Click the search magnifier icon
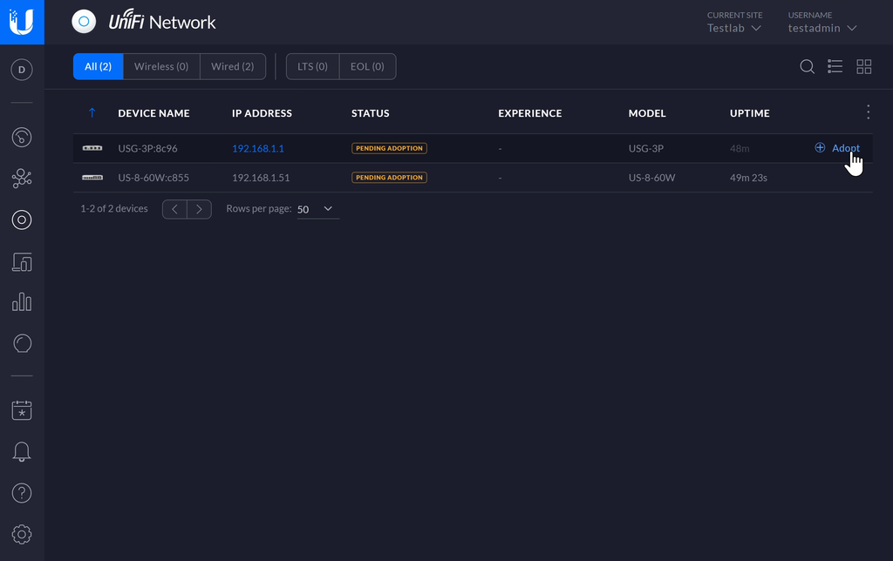 pos(807,66)
